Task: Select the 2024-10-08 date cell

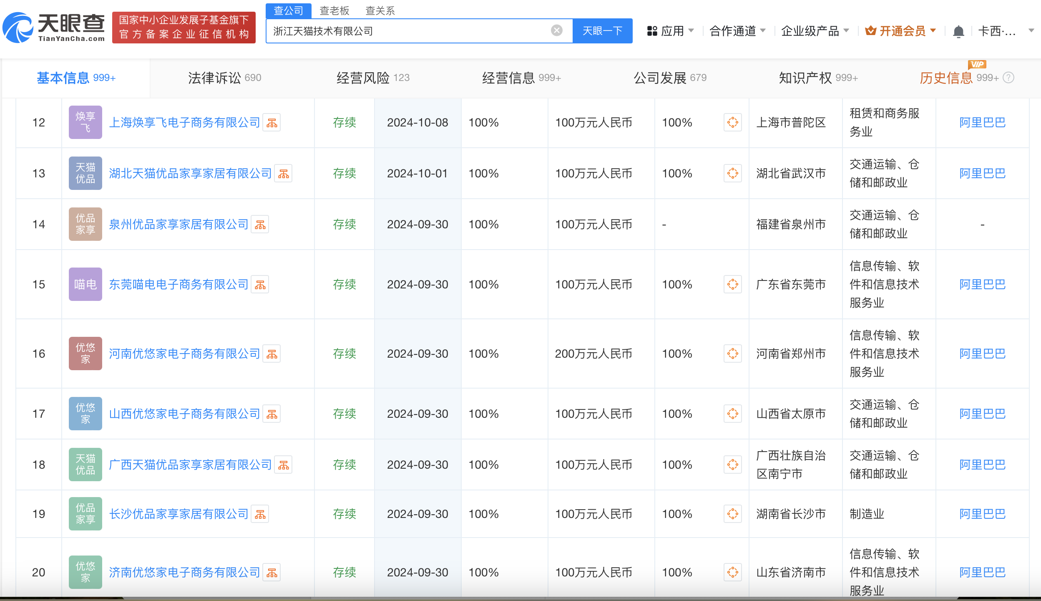Action: (417, 123)
